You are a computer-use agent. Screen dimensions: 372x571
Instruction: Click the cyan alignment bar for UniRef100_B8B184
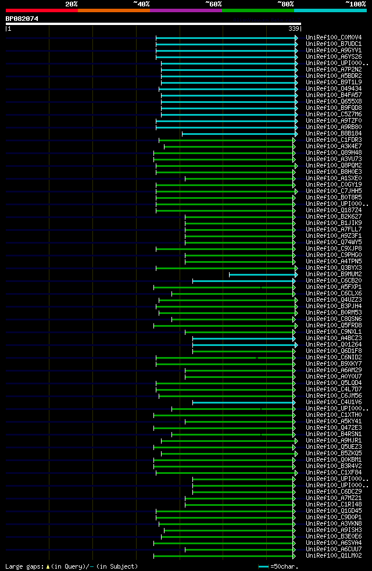click(x=239, y=134)
